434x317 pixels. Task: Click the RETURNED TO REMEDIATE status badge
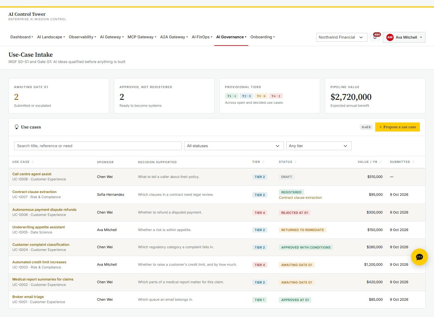302,230
